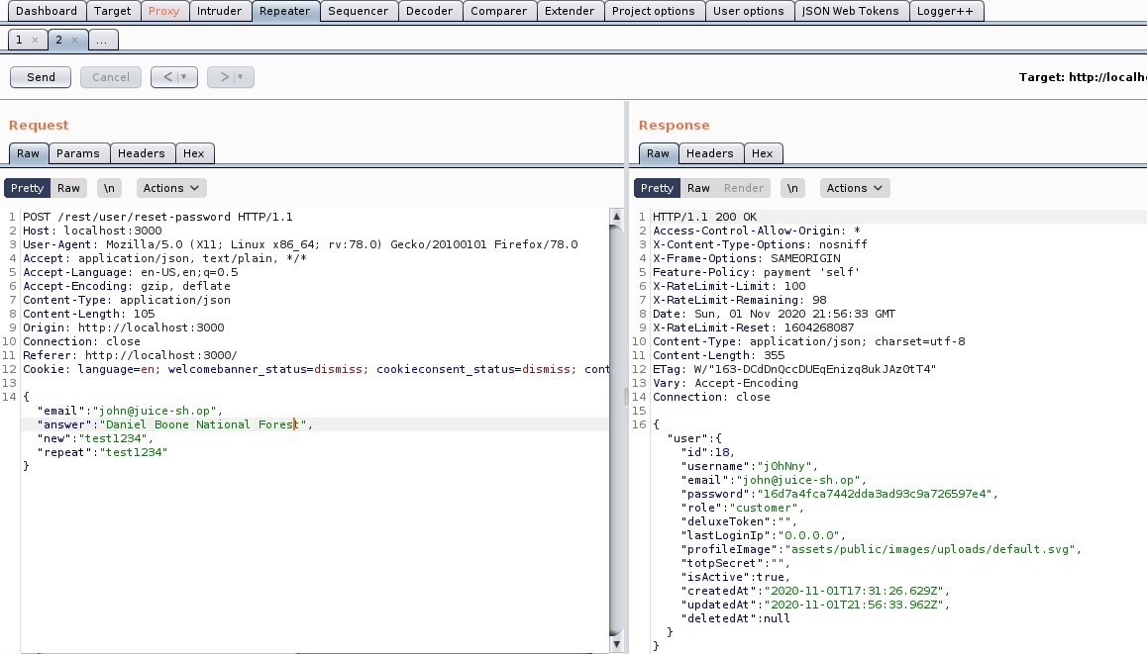
Task: Open the JSON Web Tokens extension tab
Action: [x=849, y=11]
